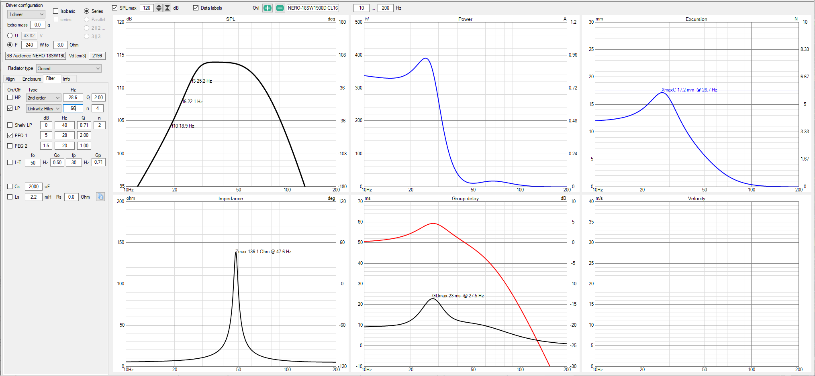Image resolution: width=815 pixels, height=376 pixels.
Task: Click the LP frequency 66 field
Action: [x=73, y=108]
